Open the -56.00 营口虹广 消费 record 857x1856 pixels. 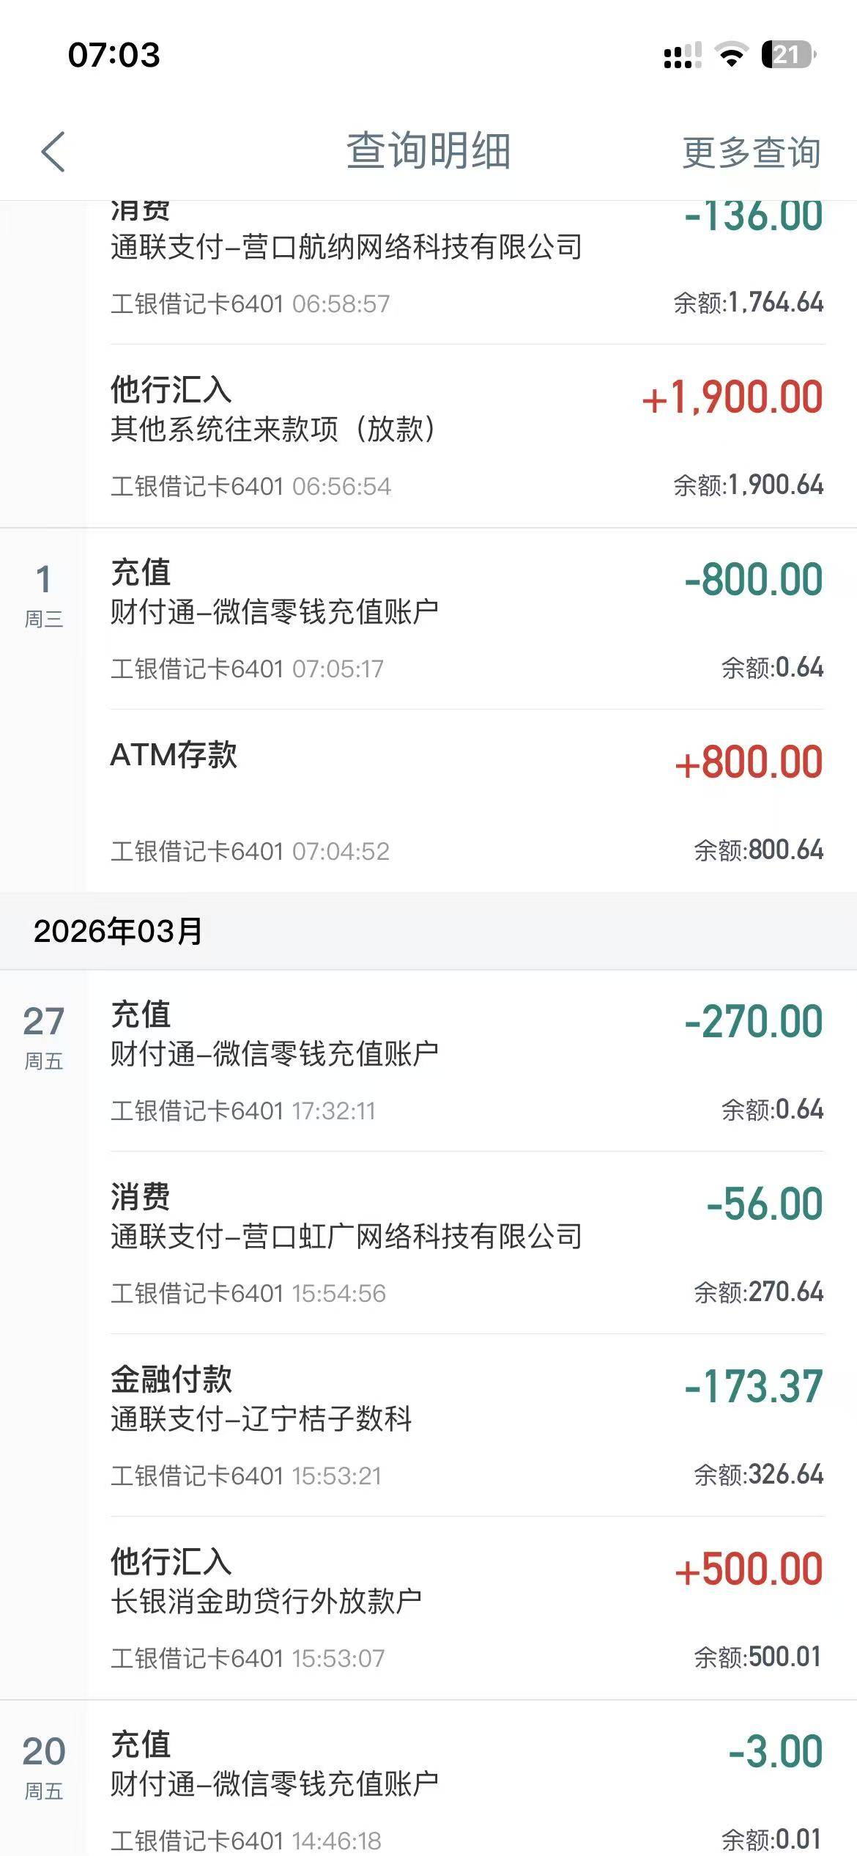click(466, 1242)
